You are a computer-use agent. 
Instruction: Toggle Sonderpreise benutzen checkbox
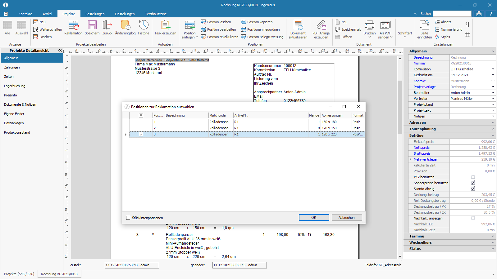point(473,183)
